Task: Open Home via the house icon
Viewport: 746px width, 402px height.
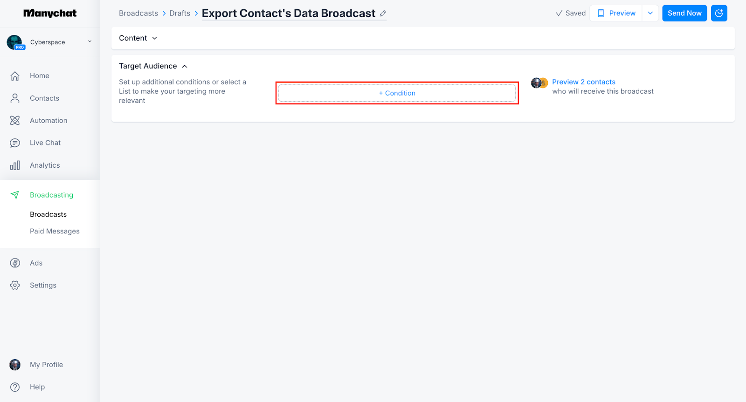Action: click(15, 76)
